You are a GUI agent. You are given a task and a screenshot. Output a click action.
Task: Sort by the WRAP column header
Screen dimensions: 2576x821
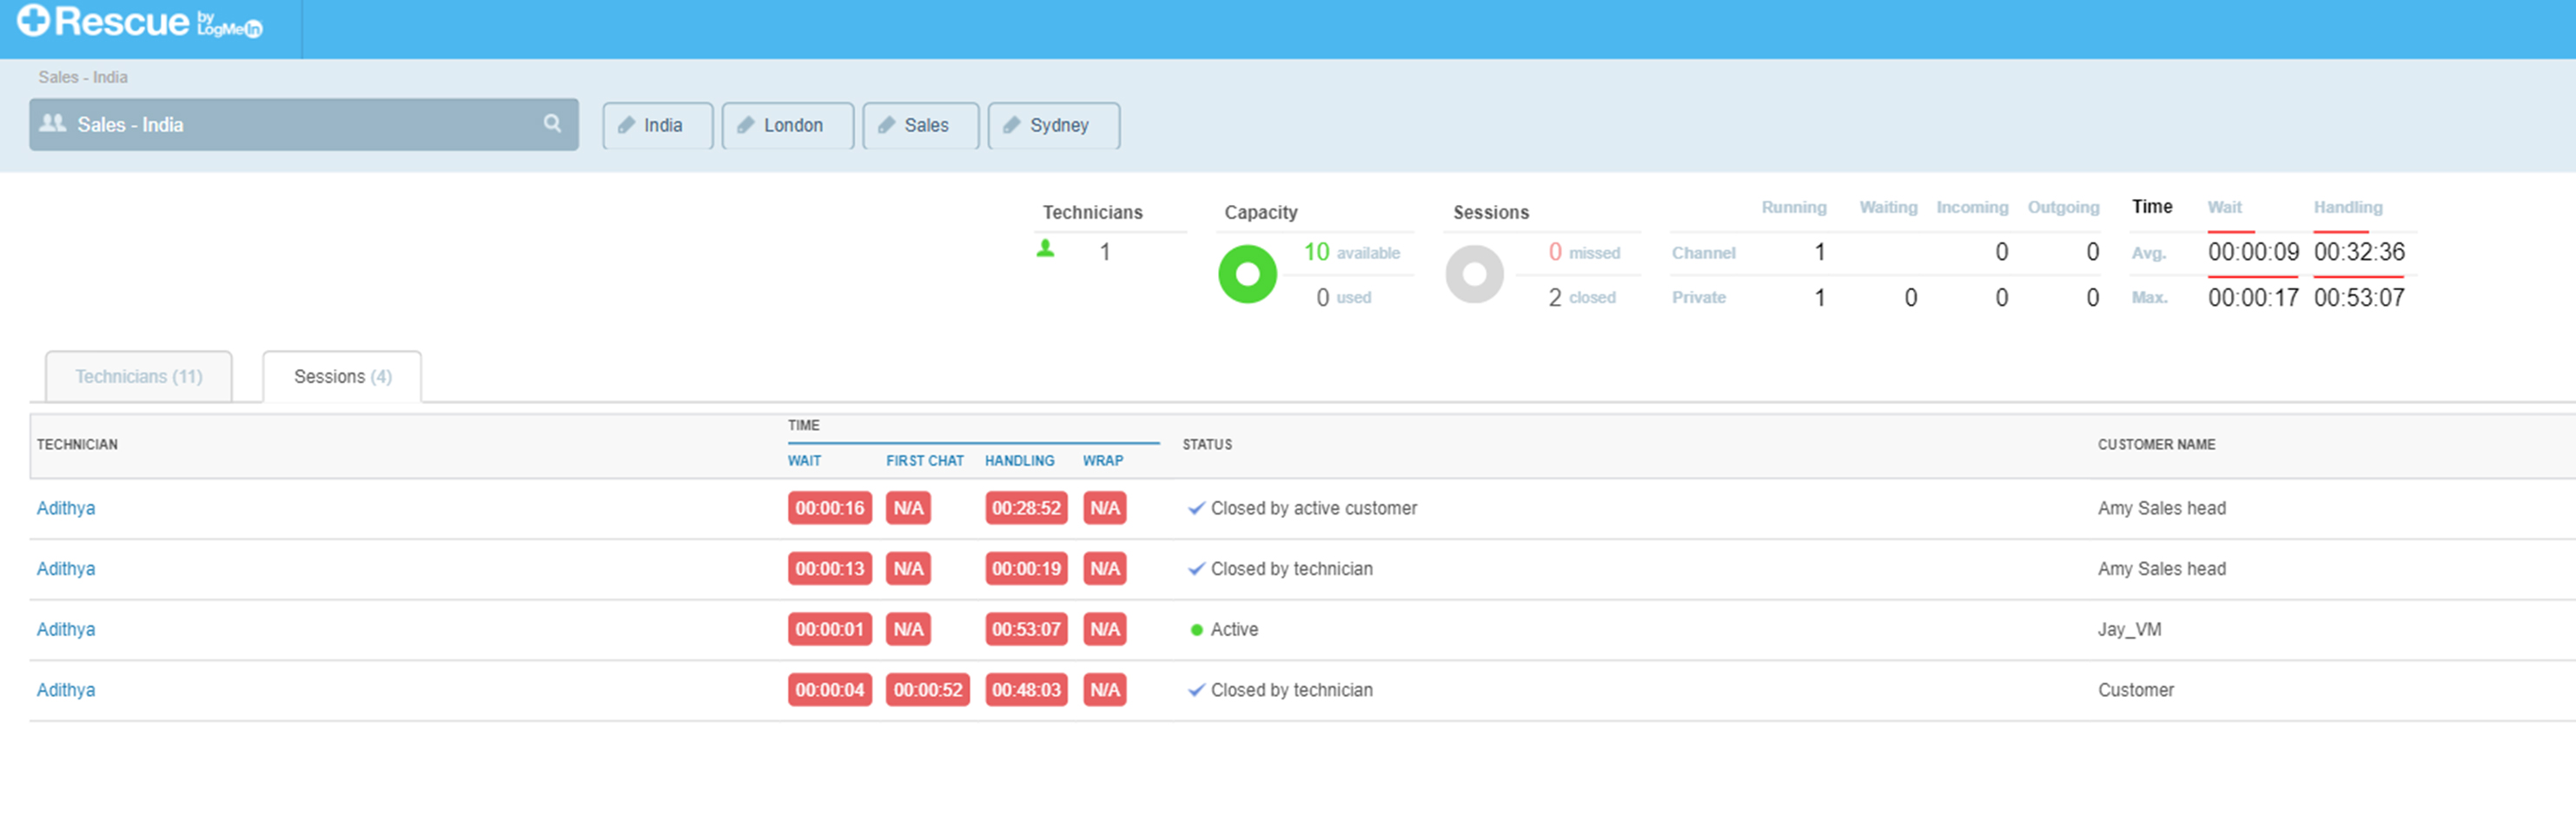[x=1102, y=460]
